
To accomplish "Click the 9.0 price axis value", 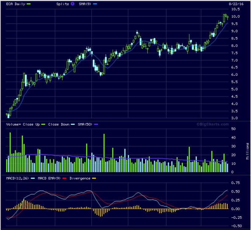I will coord(234,31).
